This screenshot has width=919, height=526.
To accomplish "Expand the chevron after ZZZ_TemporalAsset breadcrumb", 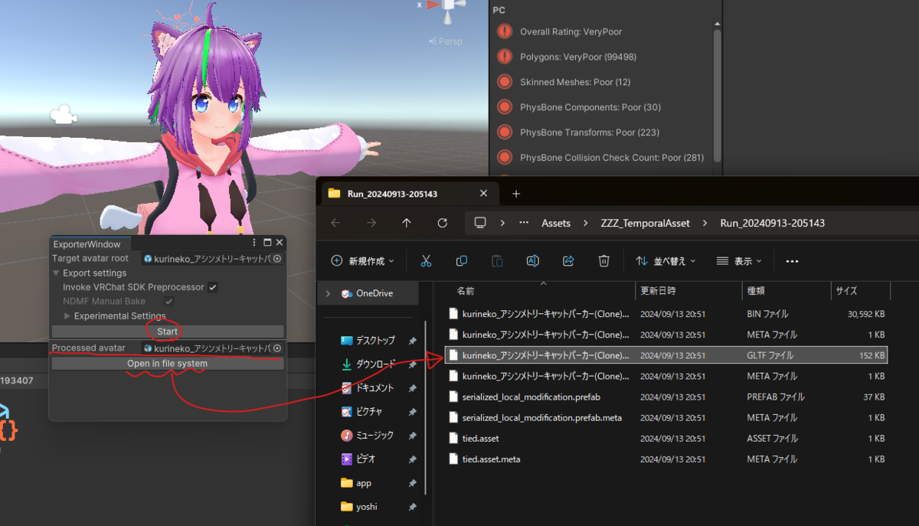I will point(704,223).
